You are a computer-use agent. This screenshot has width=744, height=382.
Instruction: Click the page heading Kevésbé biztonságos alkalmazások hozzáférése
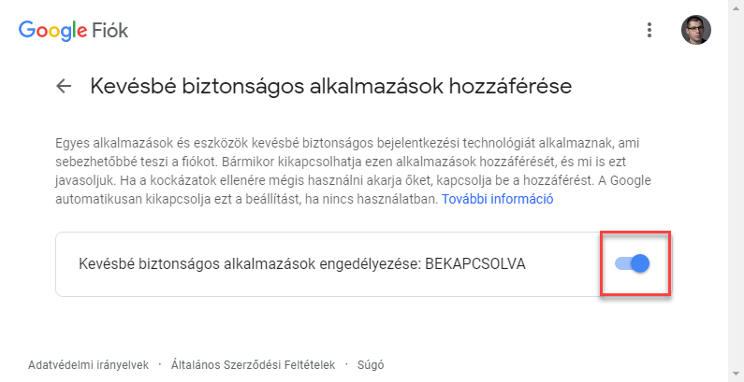pyautogui.click(x=331, y=87)
